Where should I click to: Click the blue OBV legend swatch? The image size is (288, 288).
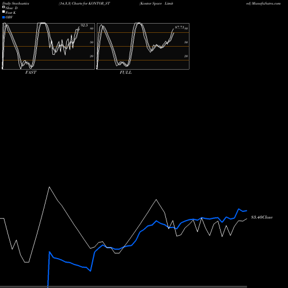tap(3, 17)
